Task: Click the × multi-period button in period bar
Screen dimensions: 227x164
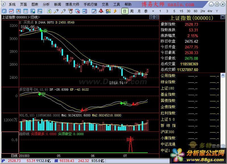Action: [153, 11]
